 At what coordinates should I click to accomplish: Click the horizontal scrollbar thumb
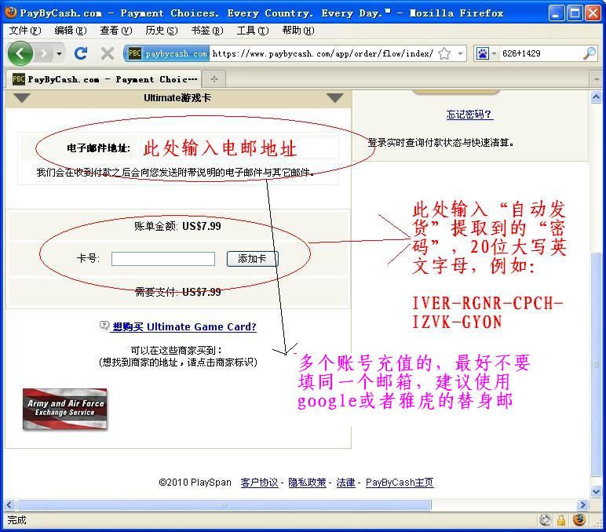[224, 505]
